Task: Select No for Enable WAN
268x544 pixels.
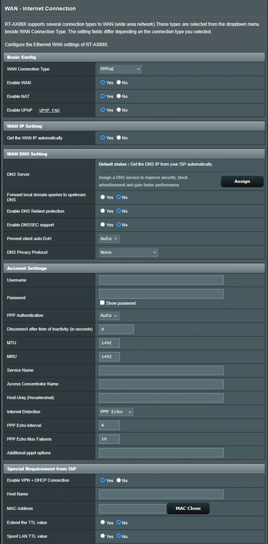Action: tap(119, 82)
